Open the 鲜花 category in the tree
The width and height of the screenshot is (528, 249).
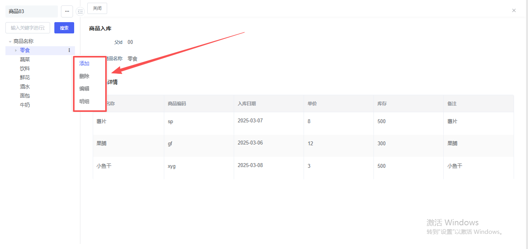click(25, 78)
